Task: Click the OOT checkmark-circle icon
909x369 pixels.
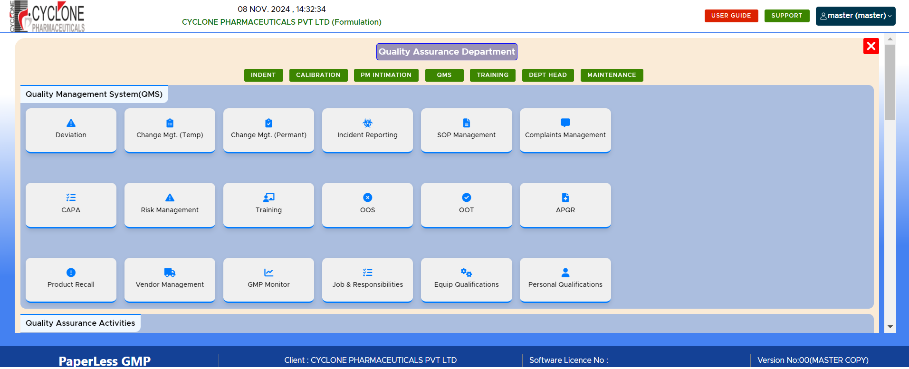Action: (x=466, y=198)
